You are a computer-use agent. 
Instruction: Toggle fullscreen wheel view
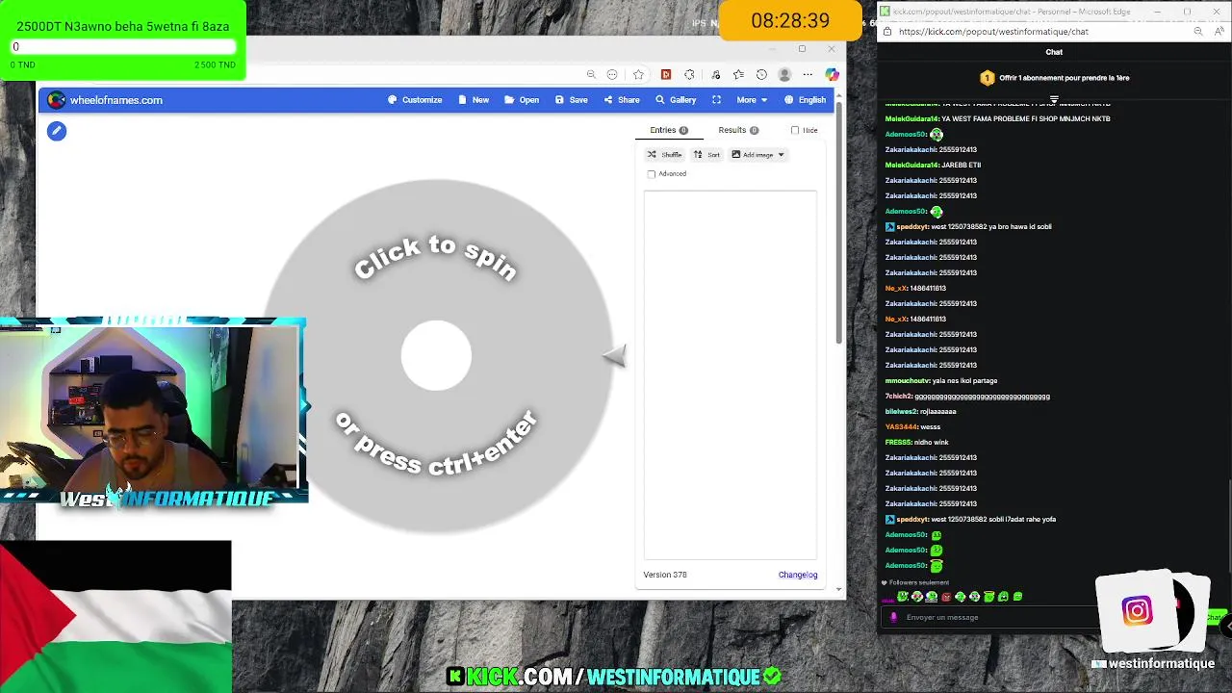pyautogui.click(x=716, y=100)
